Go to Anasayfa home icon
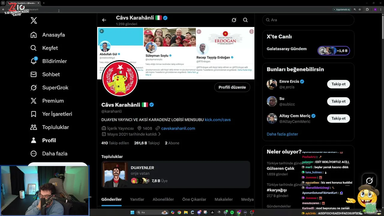 pos(34,35)
